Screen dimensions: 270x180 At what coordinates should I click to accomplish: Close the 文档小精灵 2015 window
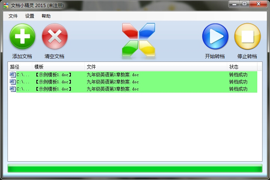click(x=258, y=4)
